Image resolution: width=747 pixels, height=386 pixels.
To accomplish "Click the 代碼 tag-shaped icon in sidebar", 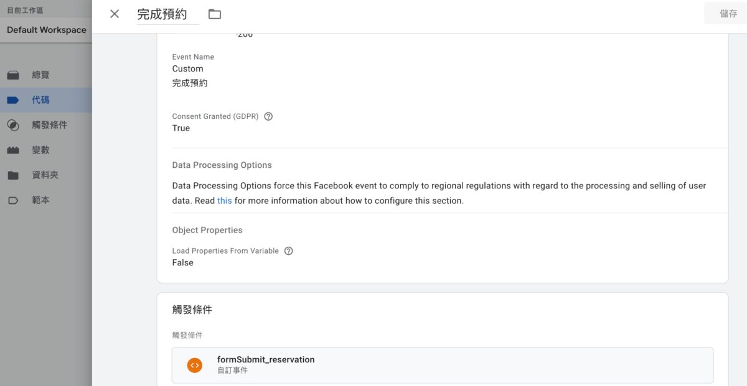I will point(13,100).
